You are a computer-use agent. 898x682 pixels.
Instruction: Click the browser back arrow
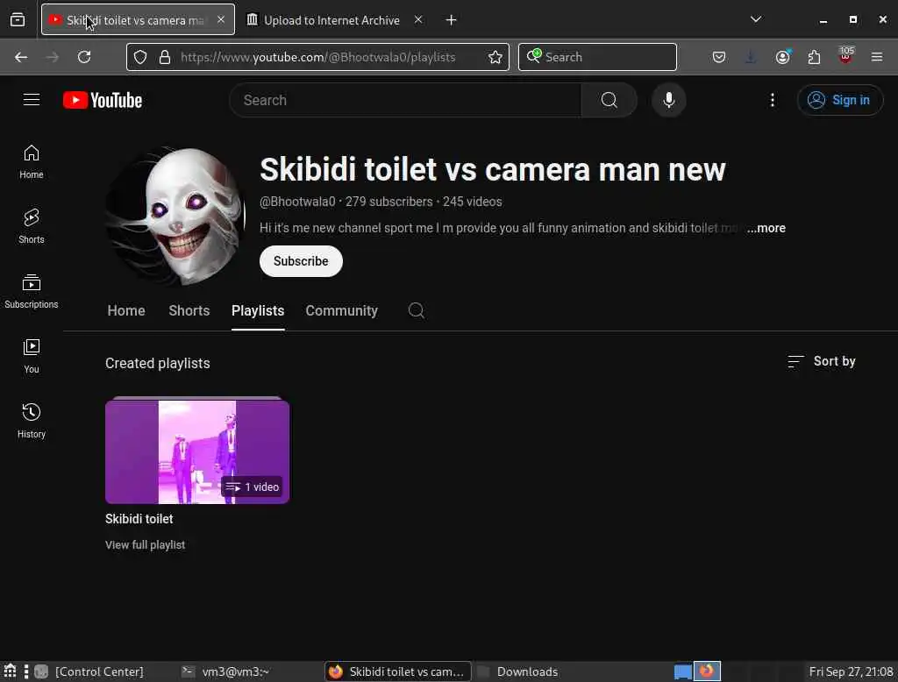point(21,57)
